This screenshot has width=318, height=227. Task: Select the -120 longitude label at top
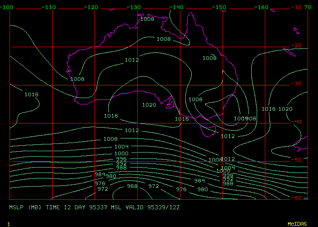(x=92, y=7)
